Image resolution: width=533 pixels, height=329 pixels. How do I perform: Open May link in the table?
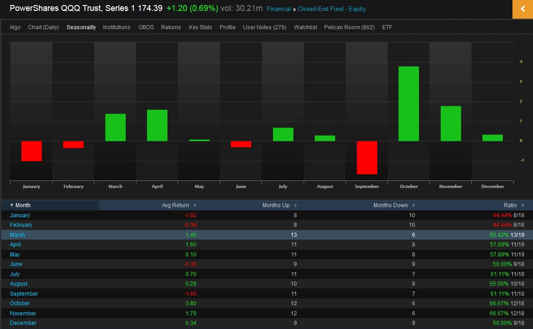click(15, 254)
